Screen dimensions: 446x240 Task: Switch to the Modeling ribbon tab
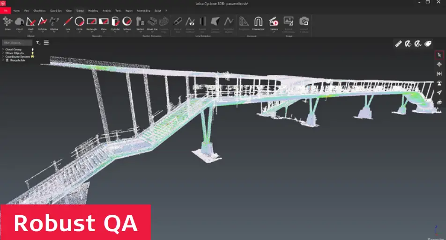pyautogui.click(x=93, y=11)
